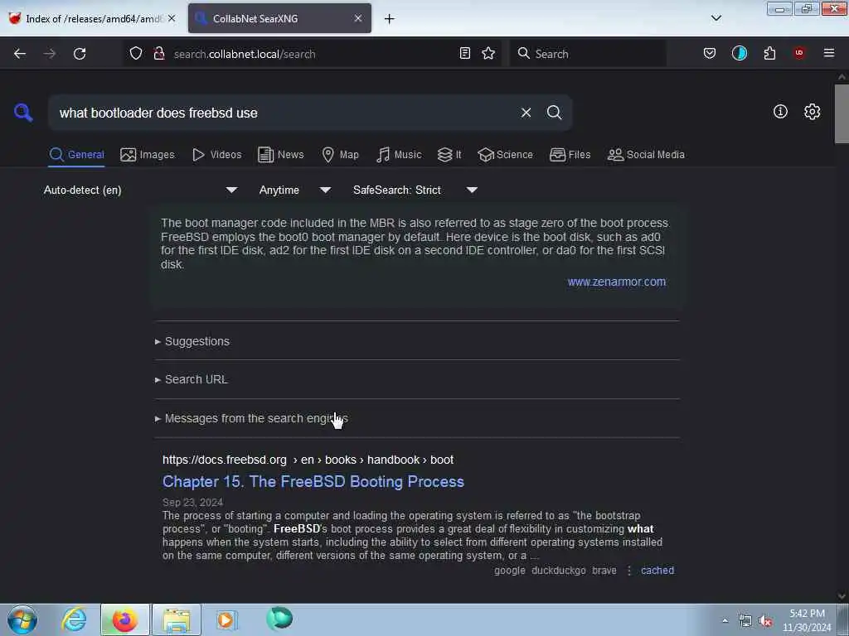Click the SearXNG logo magnifier
This screenshot has width=849, height=636.
click(23, 113)
